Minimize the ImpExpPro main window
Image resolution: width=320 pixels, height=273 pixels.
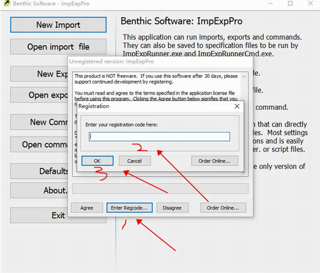pyautogui.click(x=271, y=3)
